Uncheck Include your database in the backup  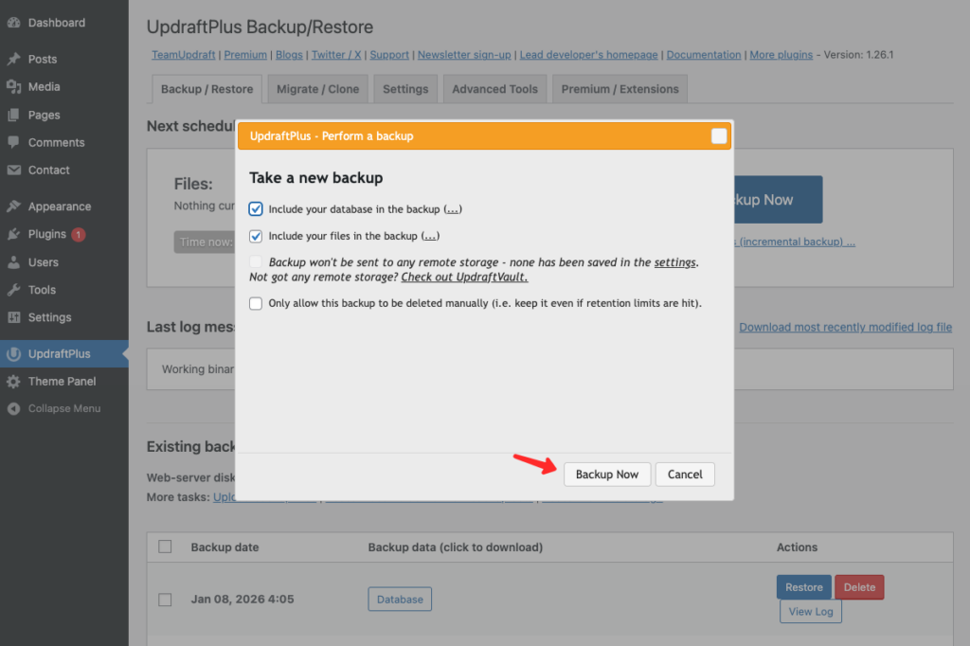tap(256, 209)
